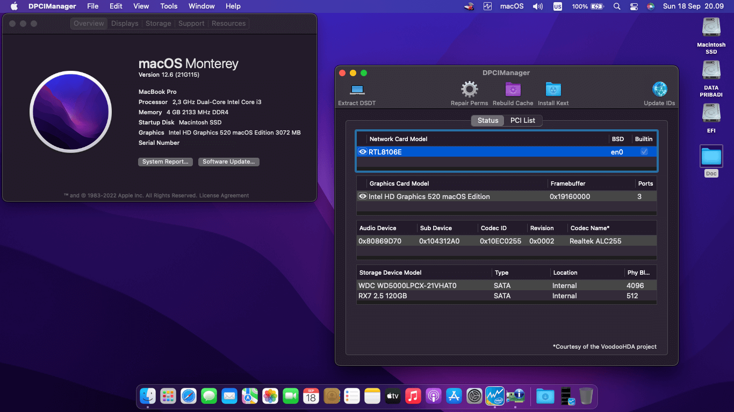Click the battery status icon
Viewport: 734px width, 412px height.
pos(597,6)
